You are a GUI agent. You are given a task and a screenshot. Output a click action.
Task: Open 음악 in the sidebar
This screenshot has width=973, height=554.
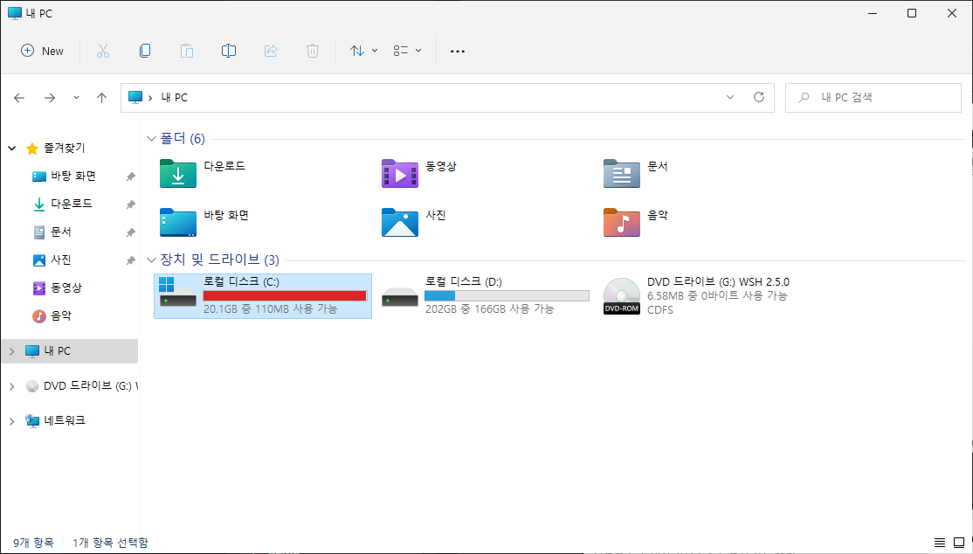click(x=61, y=316)
